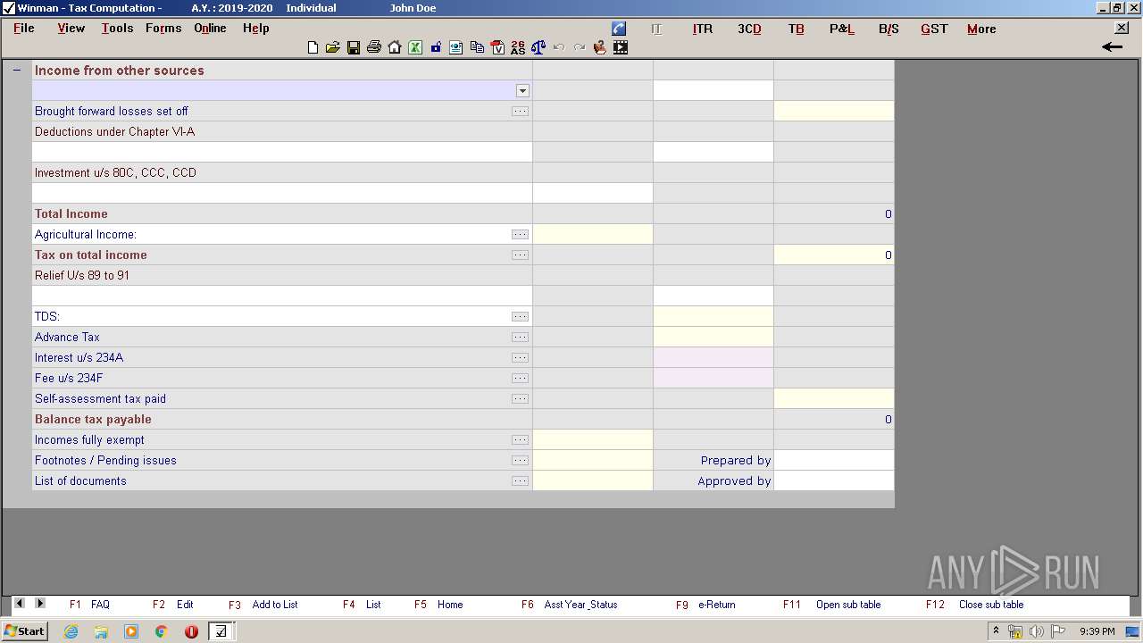1143x643 pixels.
Task: Click the Prepared by input field
Action: (834, 461)
